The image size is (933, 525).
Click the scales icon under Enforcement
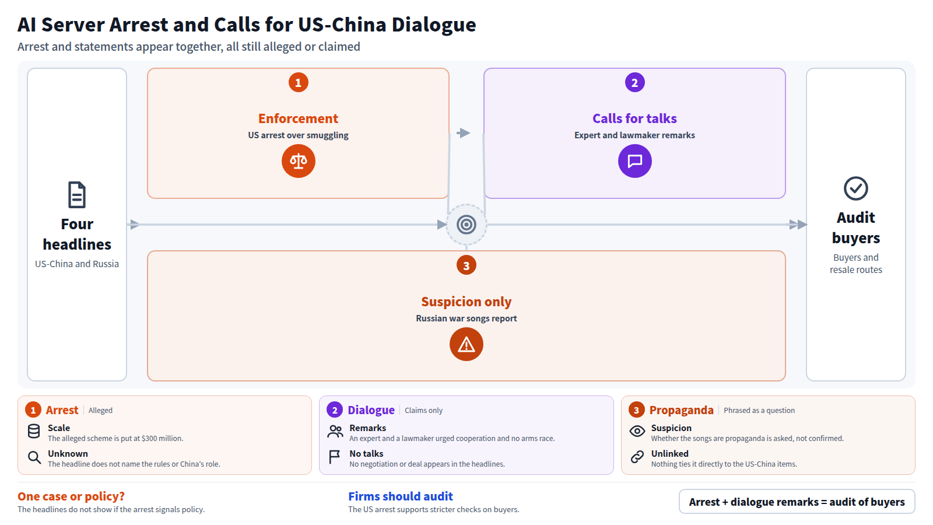[299, 161]
